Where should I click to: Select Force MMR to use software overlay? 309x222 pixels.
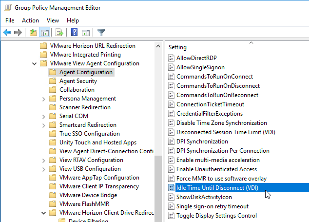221,179
